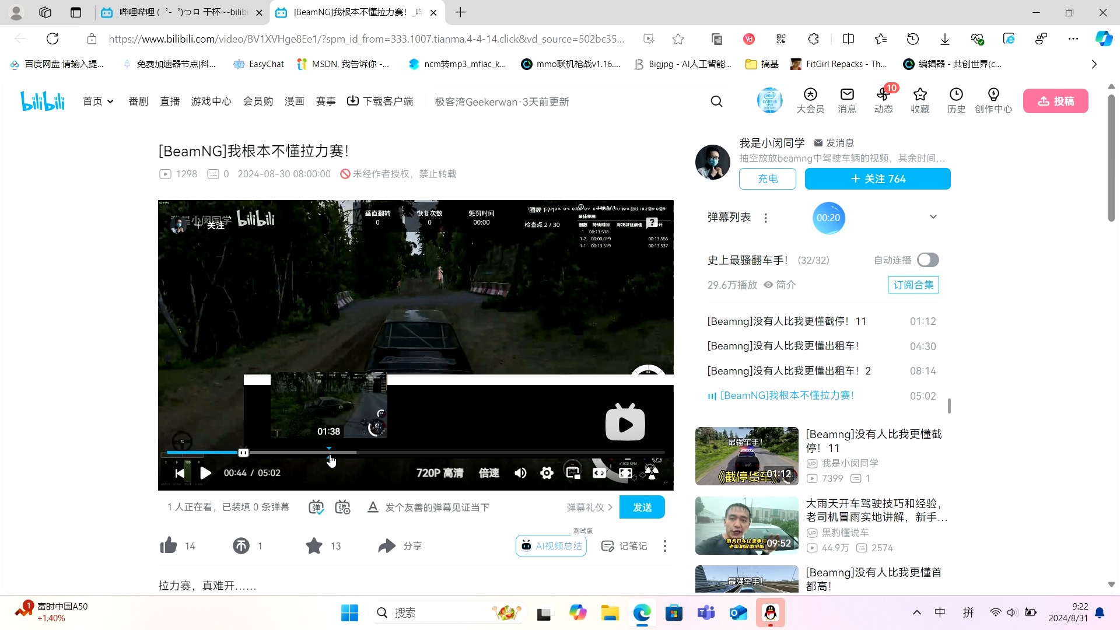
Task: Expand the 弹幕列表 chevron
Action: point(933,217)
